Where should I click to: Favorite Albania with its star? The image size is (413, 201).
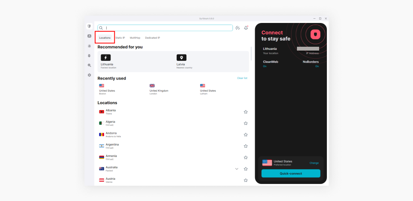pos(246,112)
